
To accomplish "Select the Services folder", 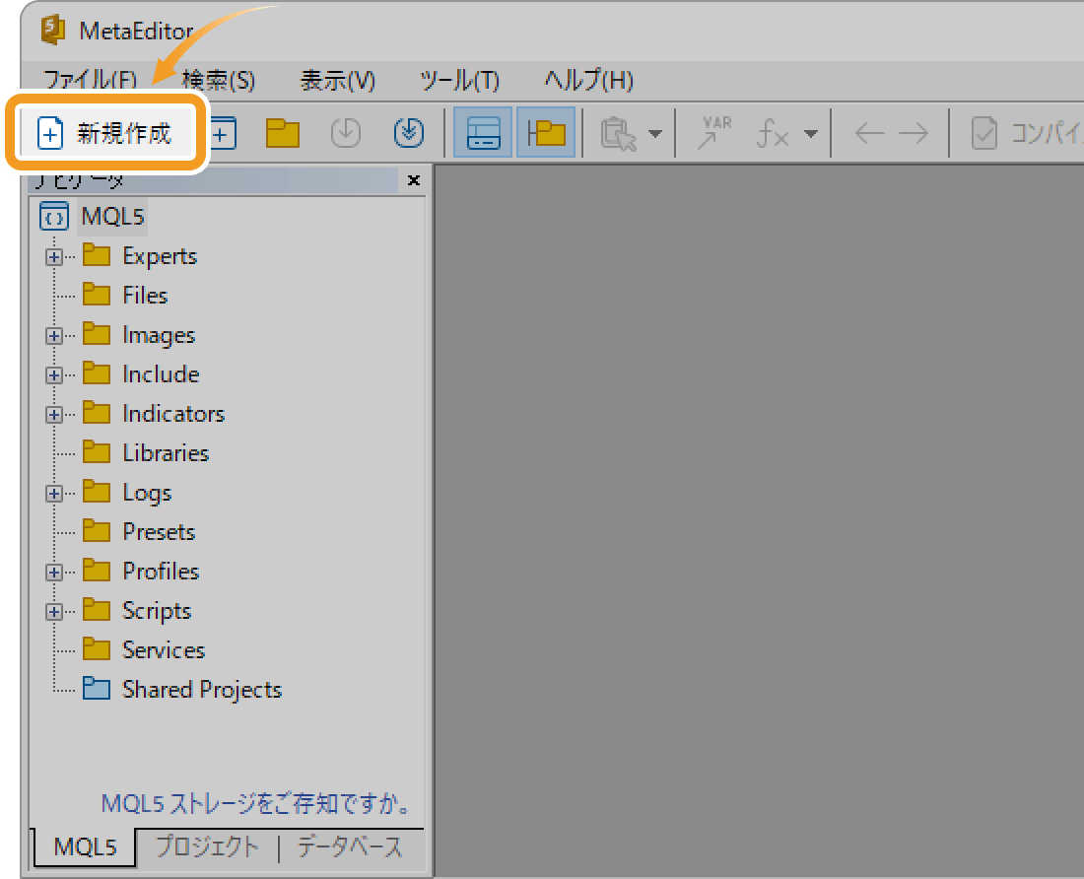I will click(x=164, y=650).
